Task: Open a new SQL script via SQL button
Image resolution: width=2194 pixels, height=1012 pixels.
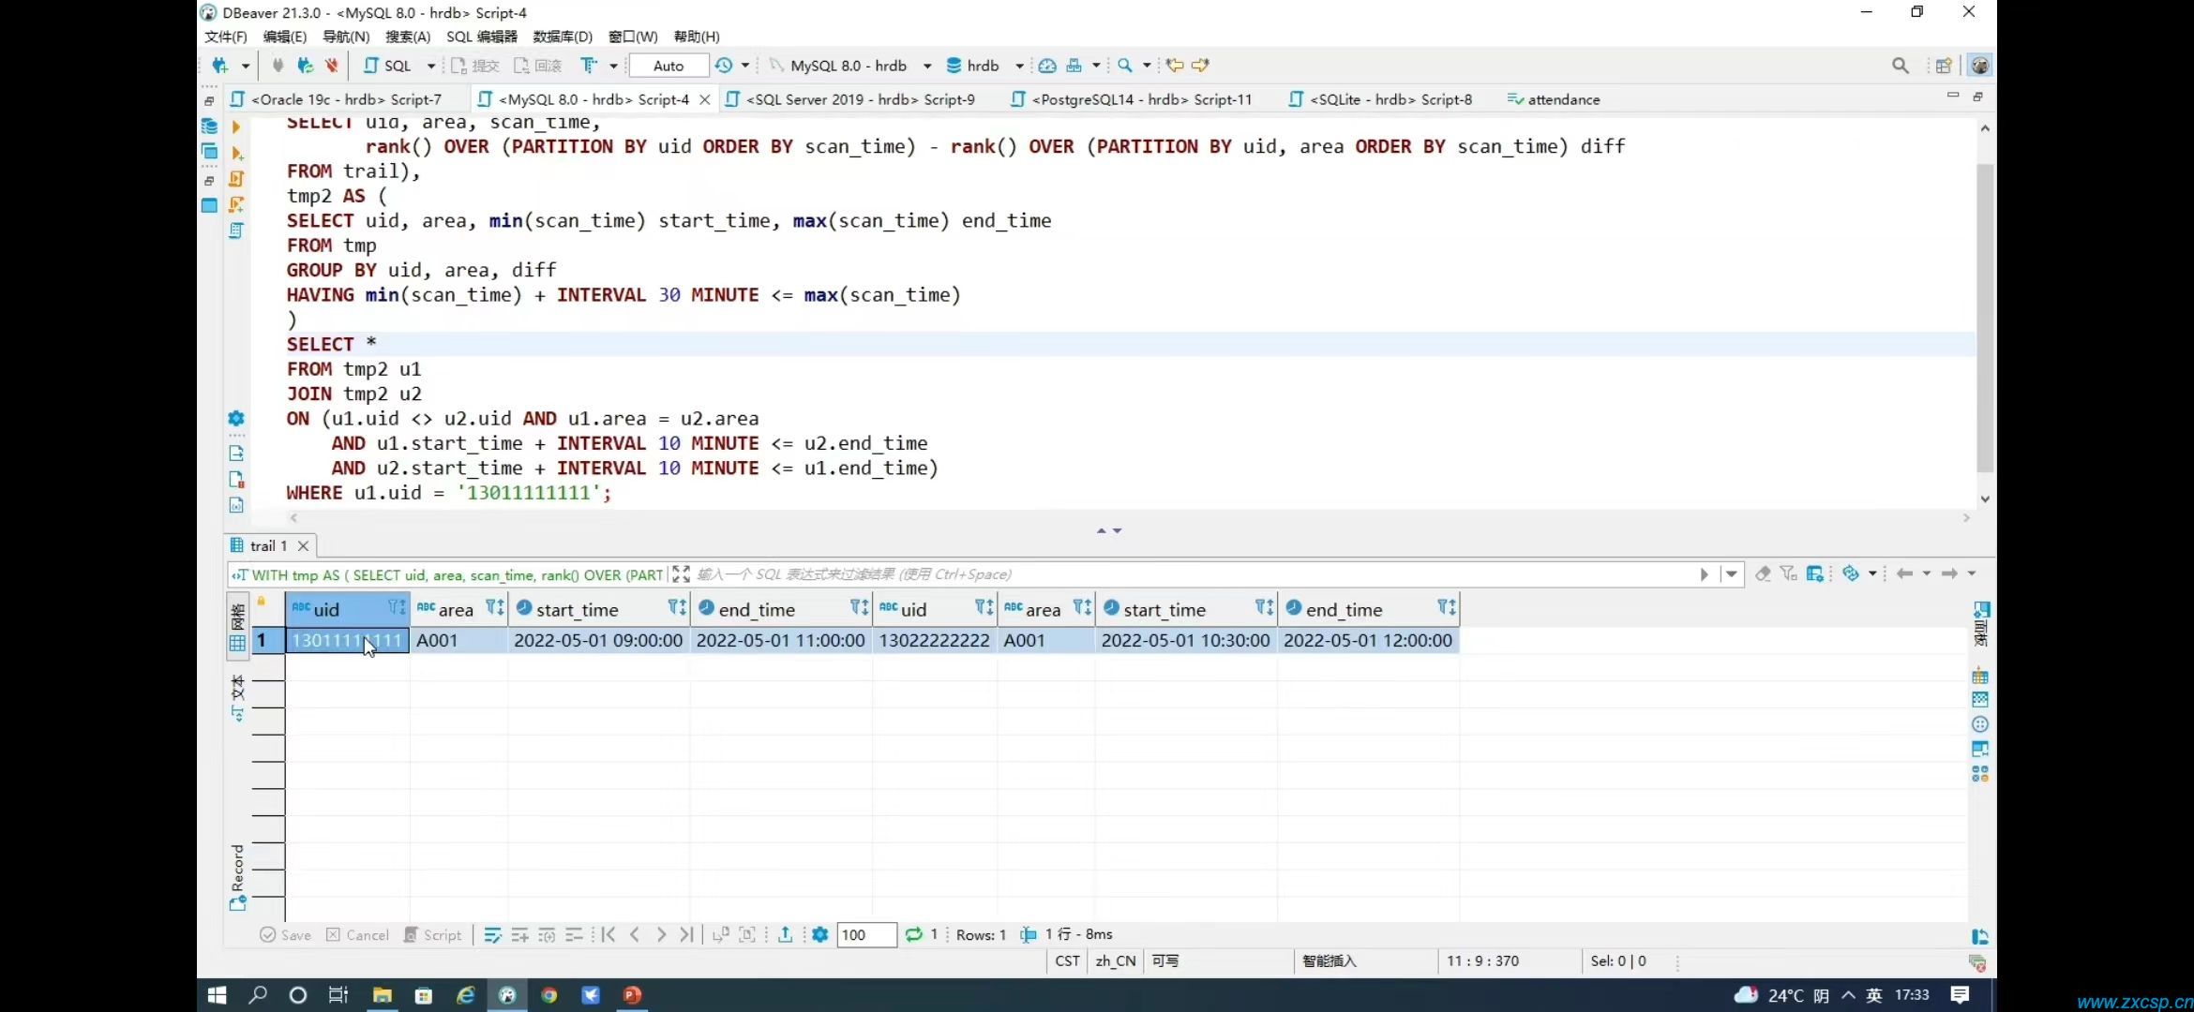Action: click(x=388, y=66)
